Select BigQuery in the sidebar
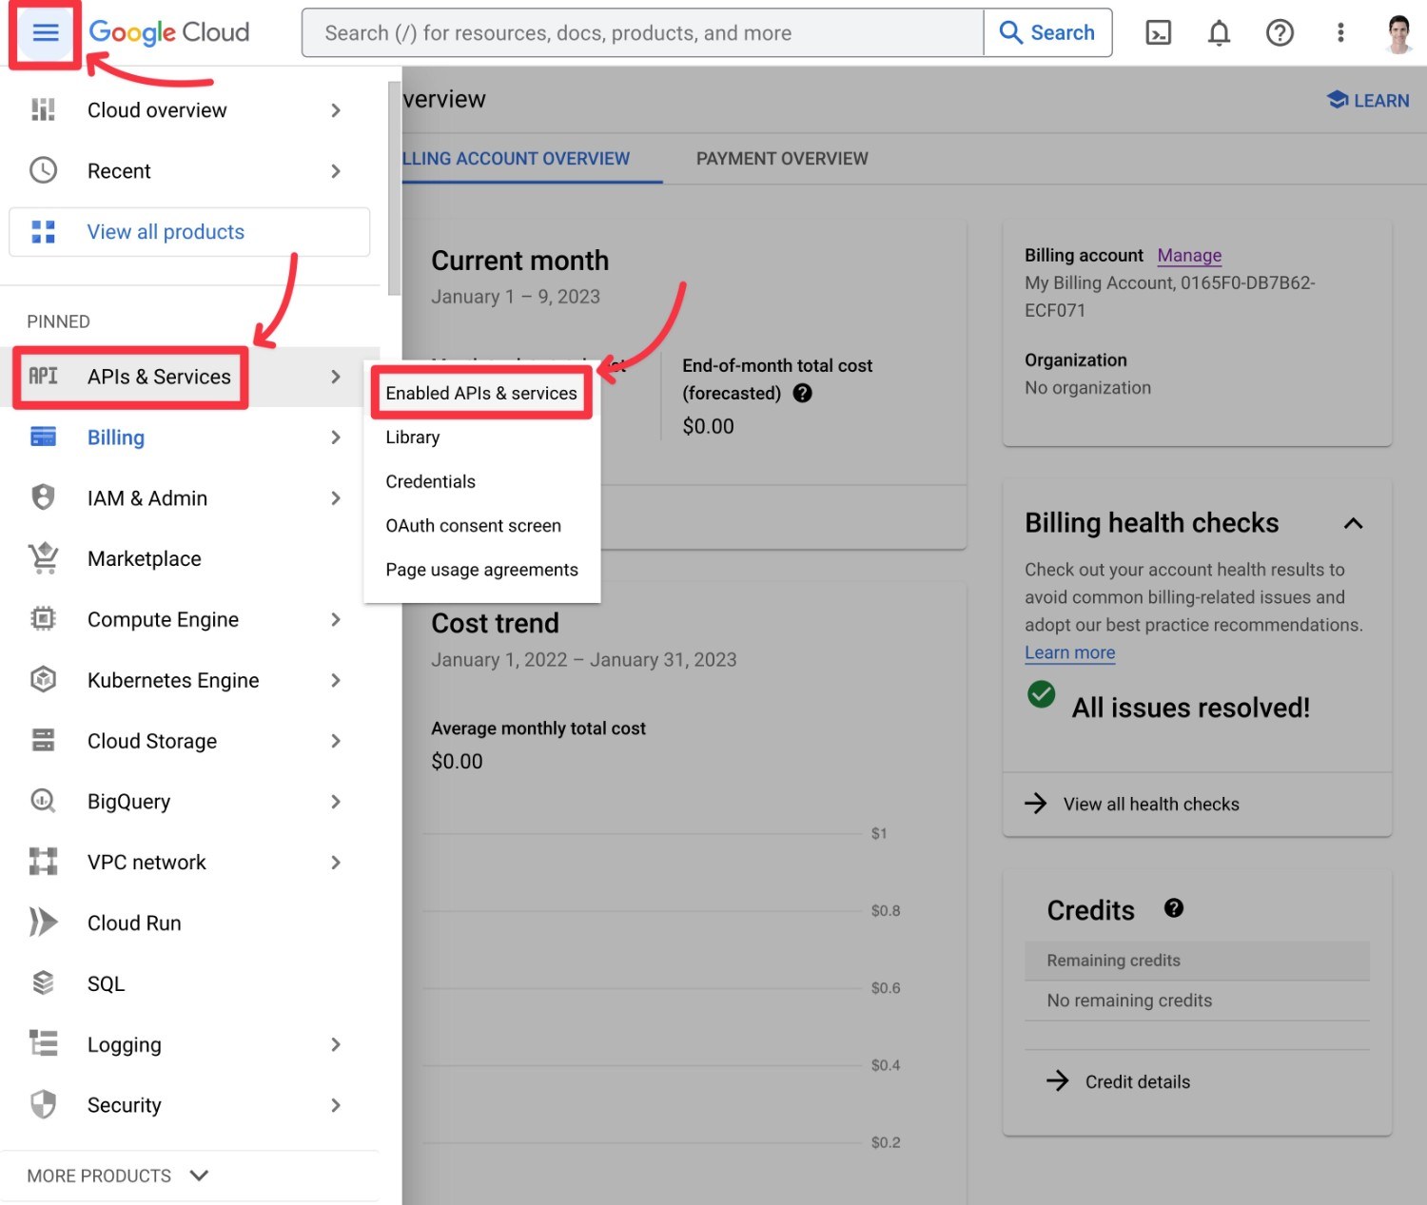This screenshot has width=1427, height=1205. tap(127, 801)
